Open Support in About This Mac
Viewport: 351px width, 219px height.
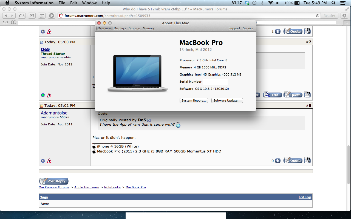click(234, 28)
